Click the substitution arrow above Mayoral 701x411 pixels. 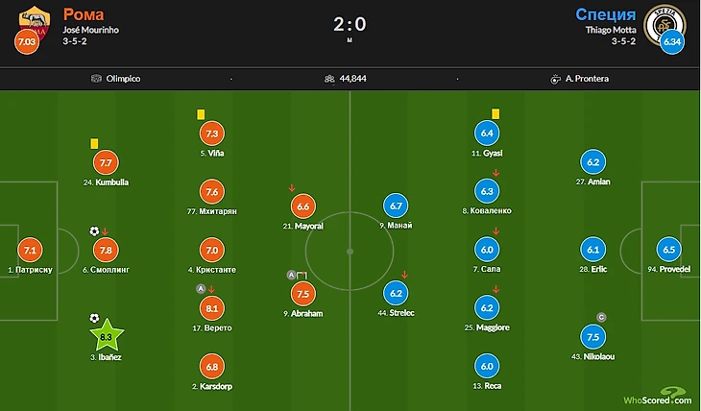pos(292,186)
